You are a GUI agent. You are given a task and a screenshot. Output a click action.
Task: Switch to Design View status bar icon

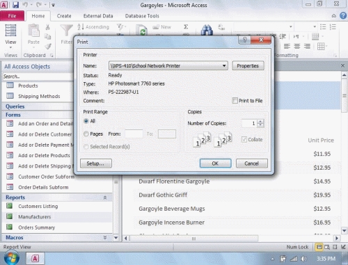tap(343, 247)
